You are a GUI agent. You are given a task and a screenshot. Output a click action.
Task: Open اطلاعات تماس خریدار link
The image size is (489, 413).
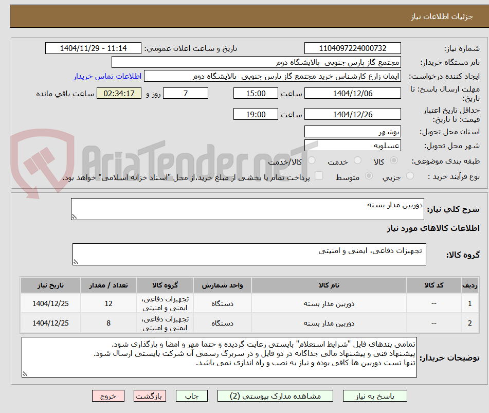pyautogui.click(x=107, y=76)
